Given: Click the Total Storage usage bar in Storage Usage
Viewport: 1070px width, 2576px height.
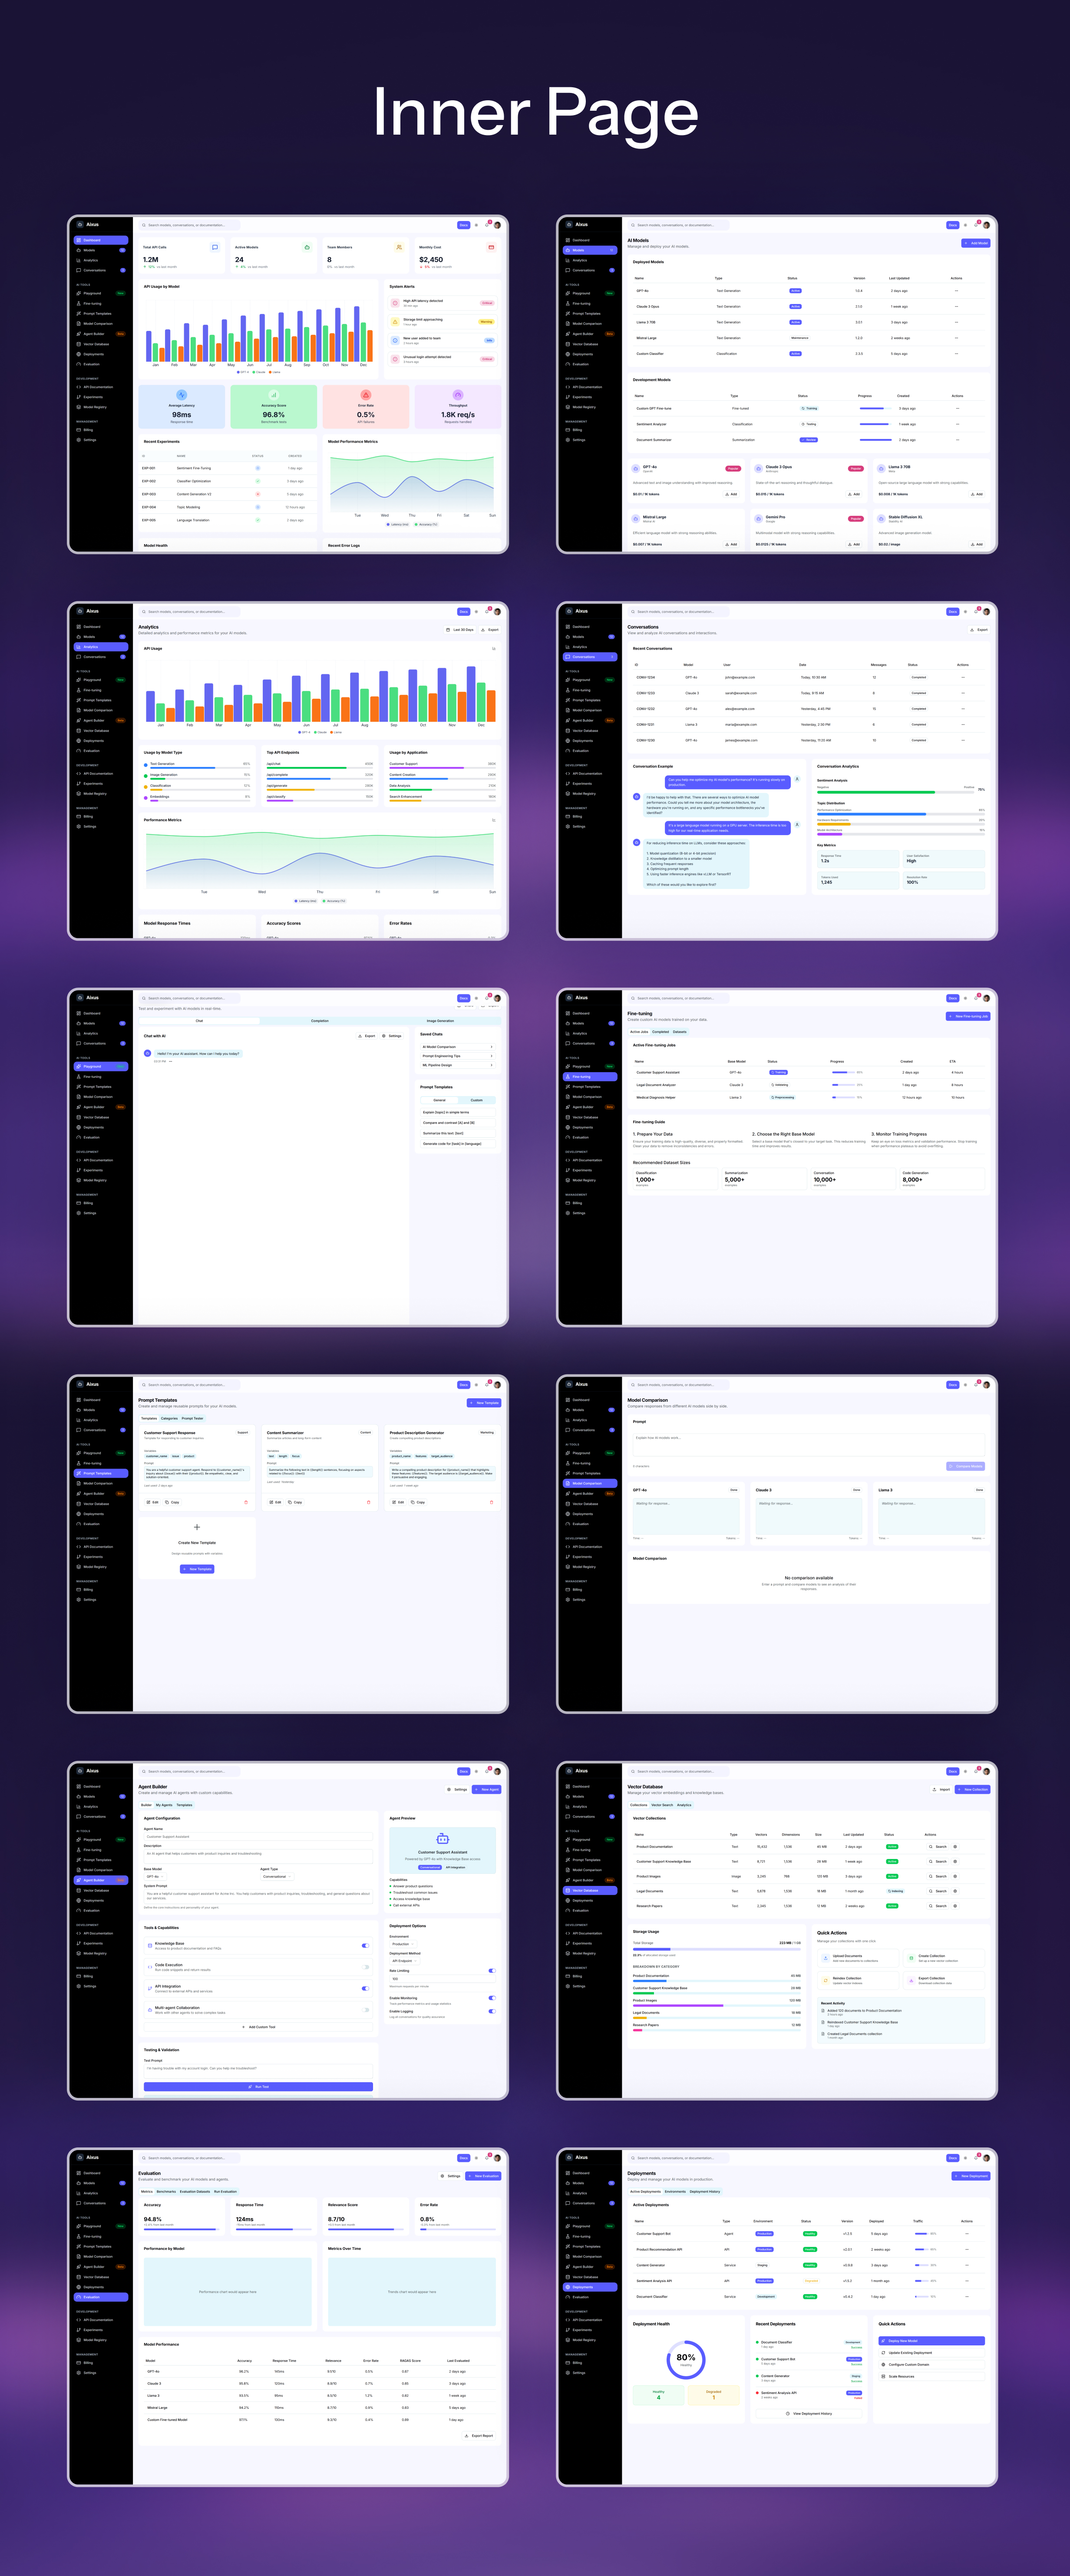Looking at the screenshot, I should coord(717,1949).
